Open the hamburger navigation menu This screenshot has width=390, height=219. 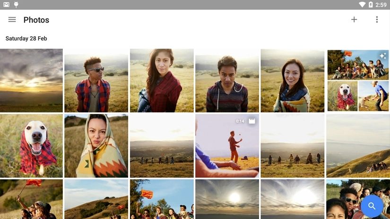coord(12,20)
